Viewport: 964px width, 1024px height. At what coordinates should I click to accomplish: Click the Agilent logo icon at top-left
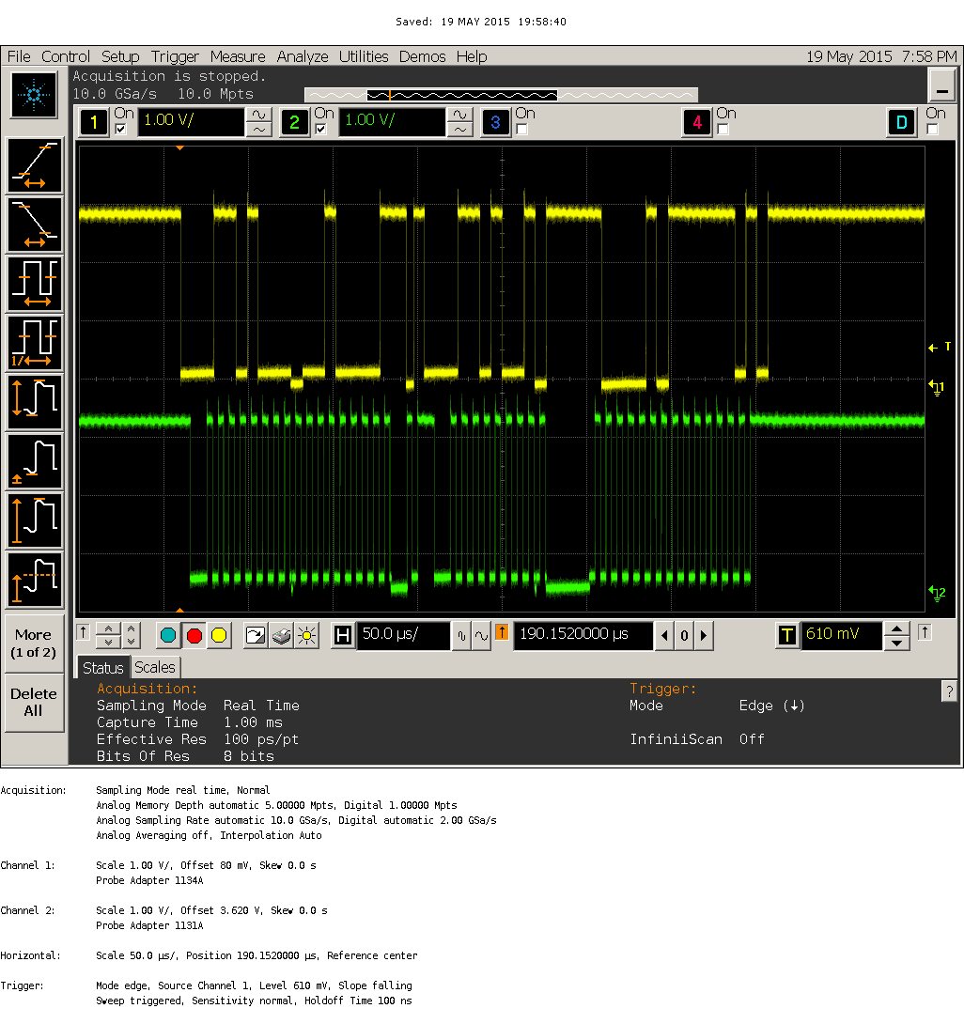[34, 95]
